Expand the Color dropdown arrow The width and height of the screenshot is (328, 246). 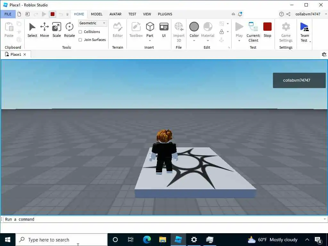coord(194,41)
